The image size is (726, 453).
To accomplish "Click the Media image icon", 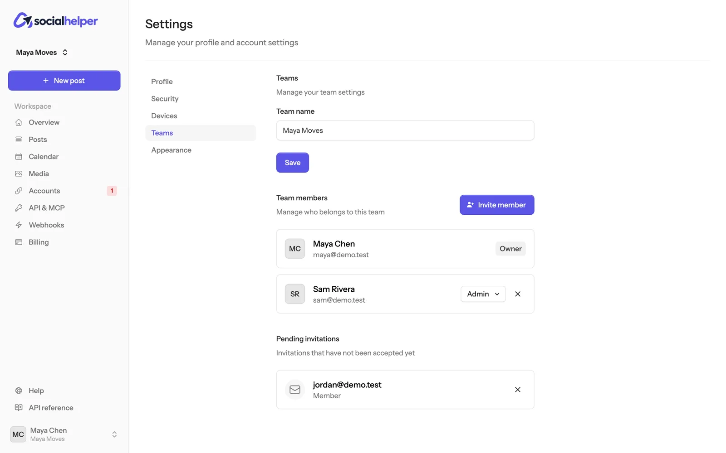I will 19,173.
